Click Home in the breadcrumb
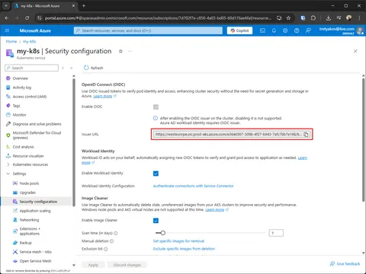 click(x=11, y=42)
